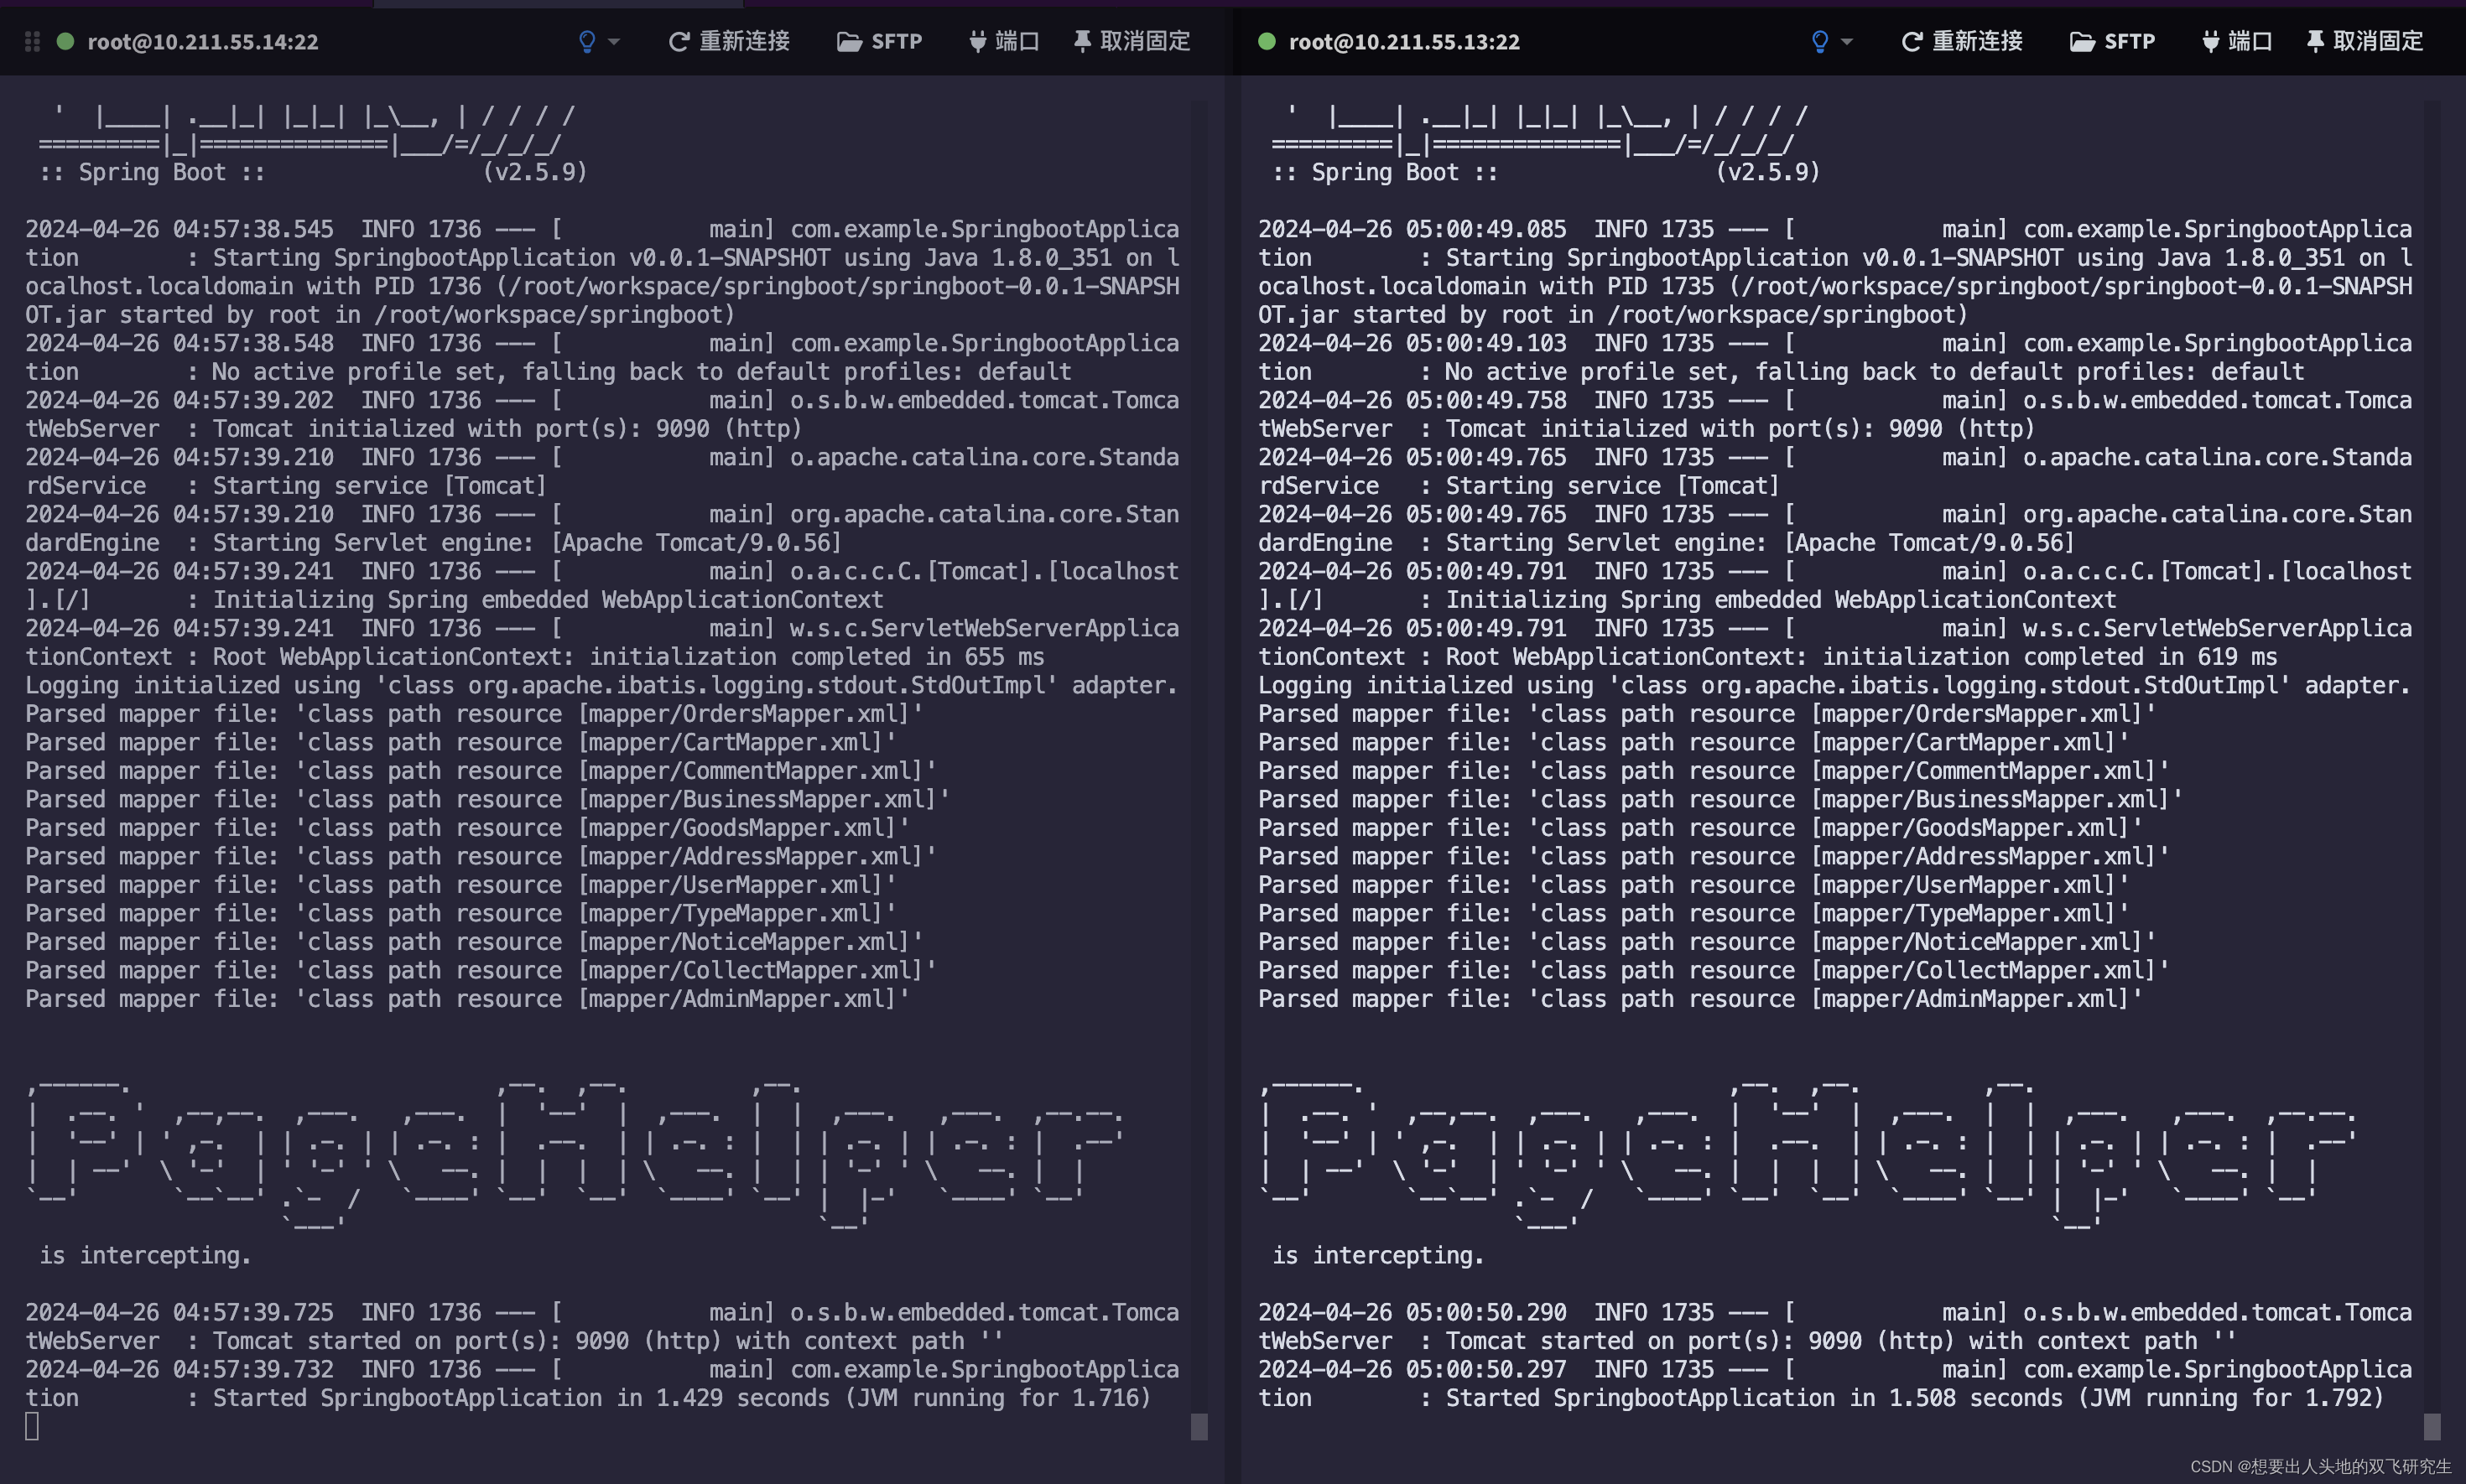Click green connection status dot for 10.211.55.13
2466x1484 pixels.
[x=1267, y=41]
